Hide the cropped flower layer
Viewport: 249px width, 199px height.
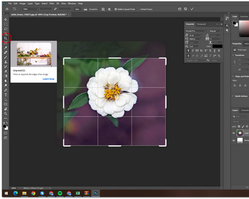point(234,133)
